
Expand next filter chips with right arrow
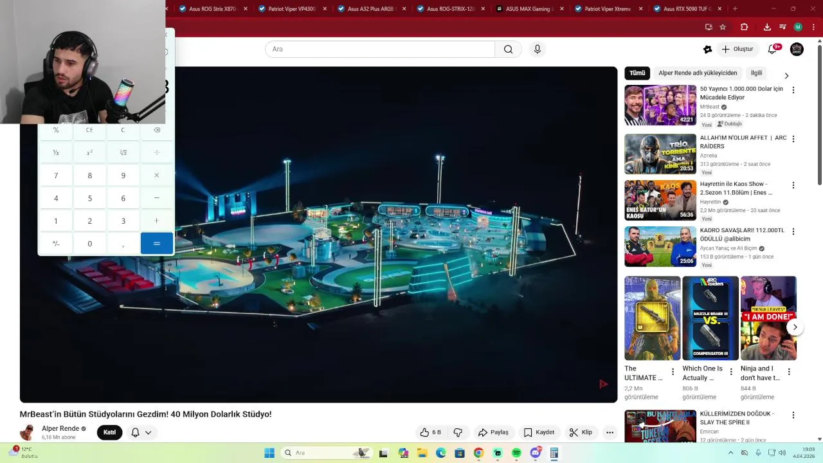pyautogui.click(x=786, y=75)
